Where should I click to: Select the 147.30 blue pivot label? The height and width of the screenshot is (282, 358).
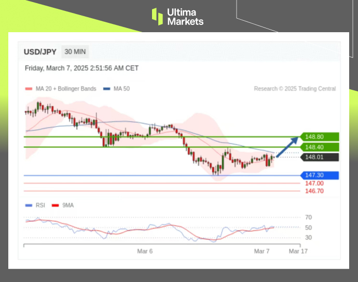[320, 176]
